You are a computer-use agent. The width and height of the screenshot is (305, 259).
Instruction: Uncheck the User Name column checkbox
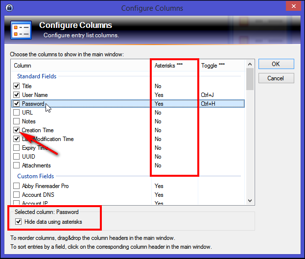tap(17, 95)
